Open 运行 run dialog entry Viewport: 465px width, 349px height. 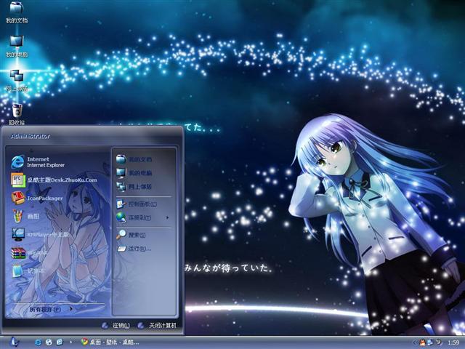134,249
